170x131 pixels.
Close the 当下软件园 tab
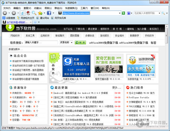31,22
